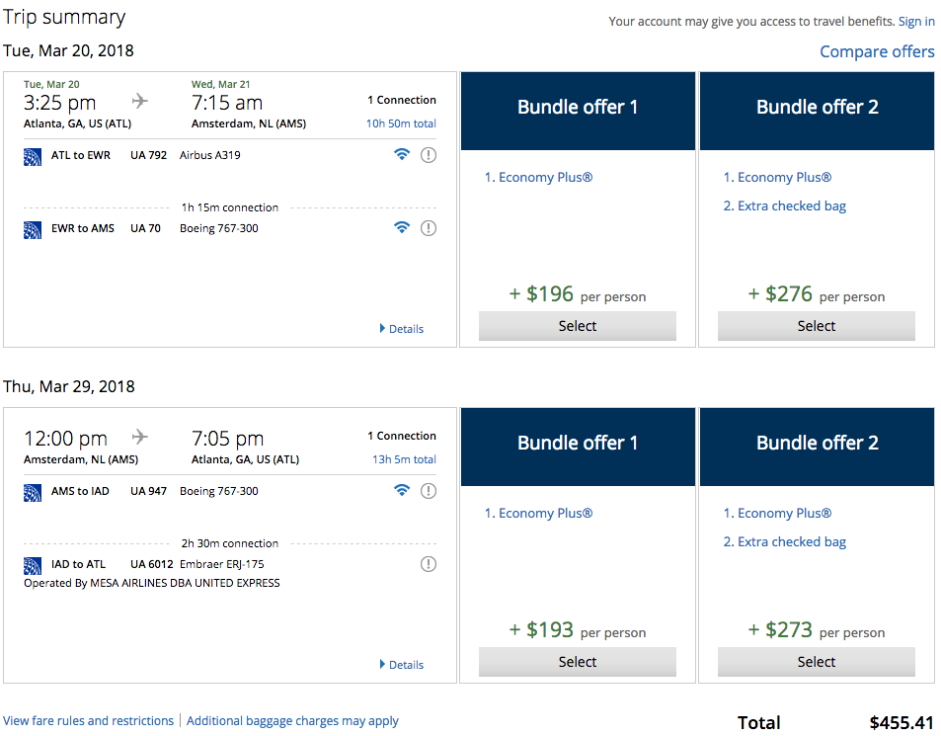Click Wi-Fi icon on AMS to IAD flight
This screenshot has width=941, height=736.
tap(402, 490)
